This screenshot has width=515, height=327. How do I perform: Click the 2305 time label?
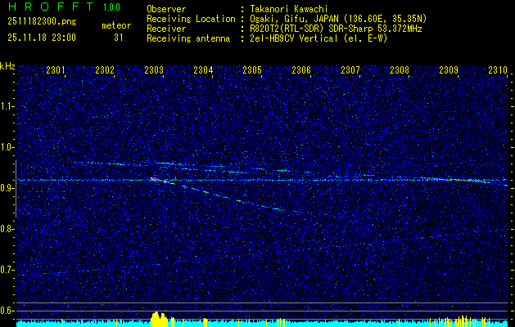pos(252,71)
